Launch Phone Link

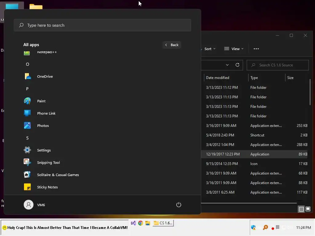click(46, 113)
